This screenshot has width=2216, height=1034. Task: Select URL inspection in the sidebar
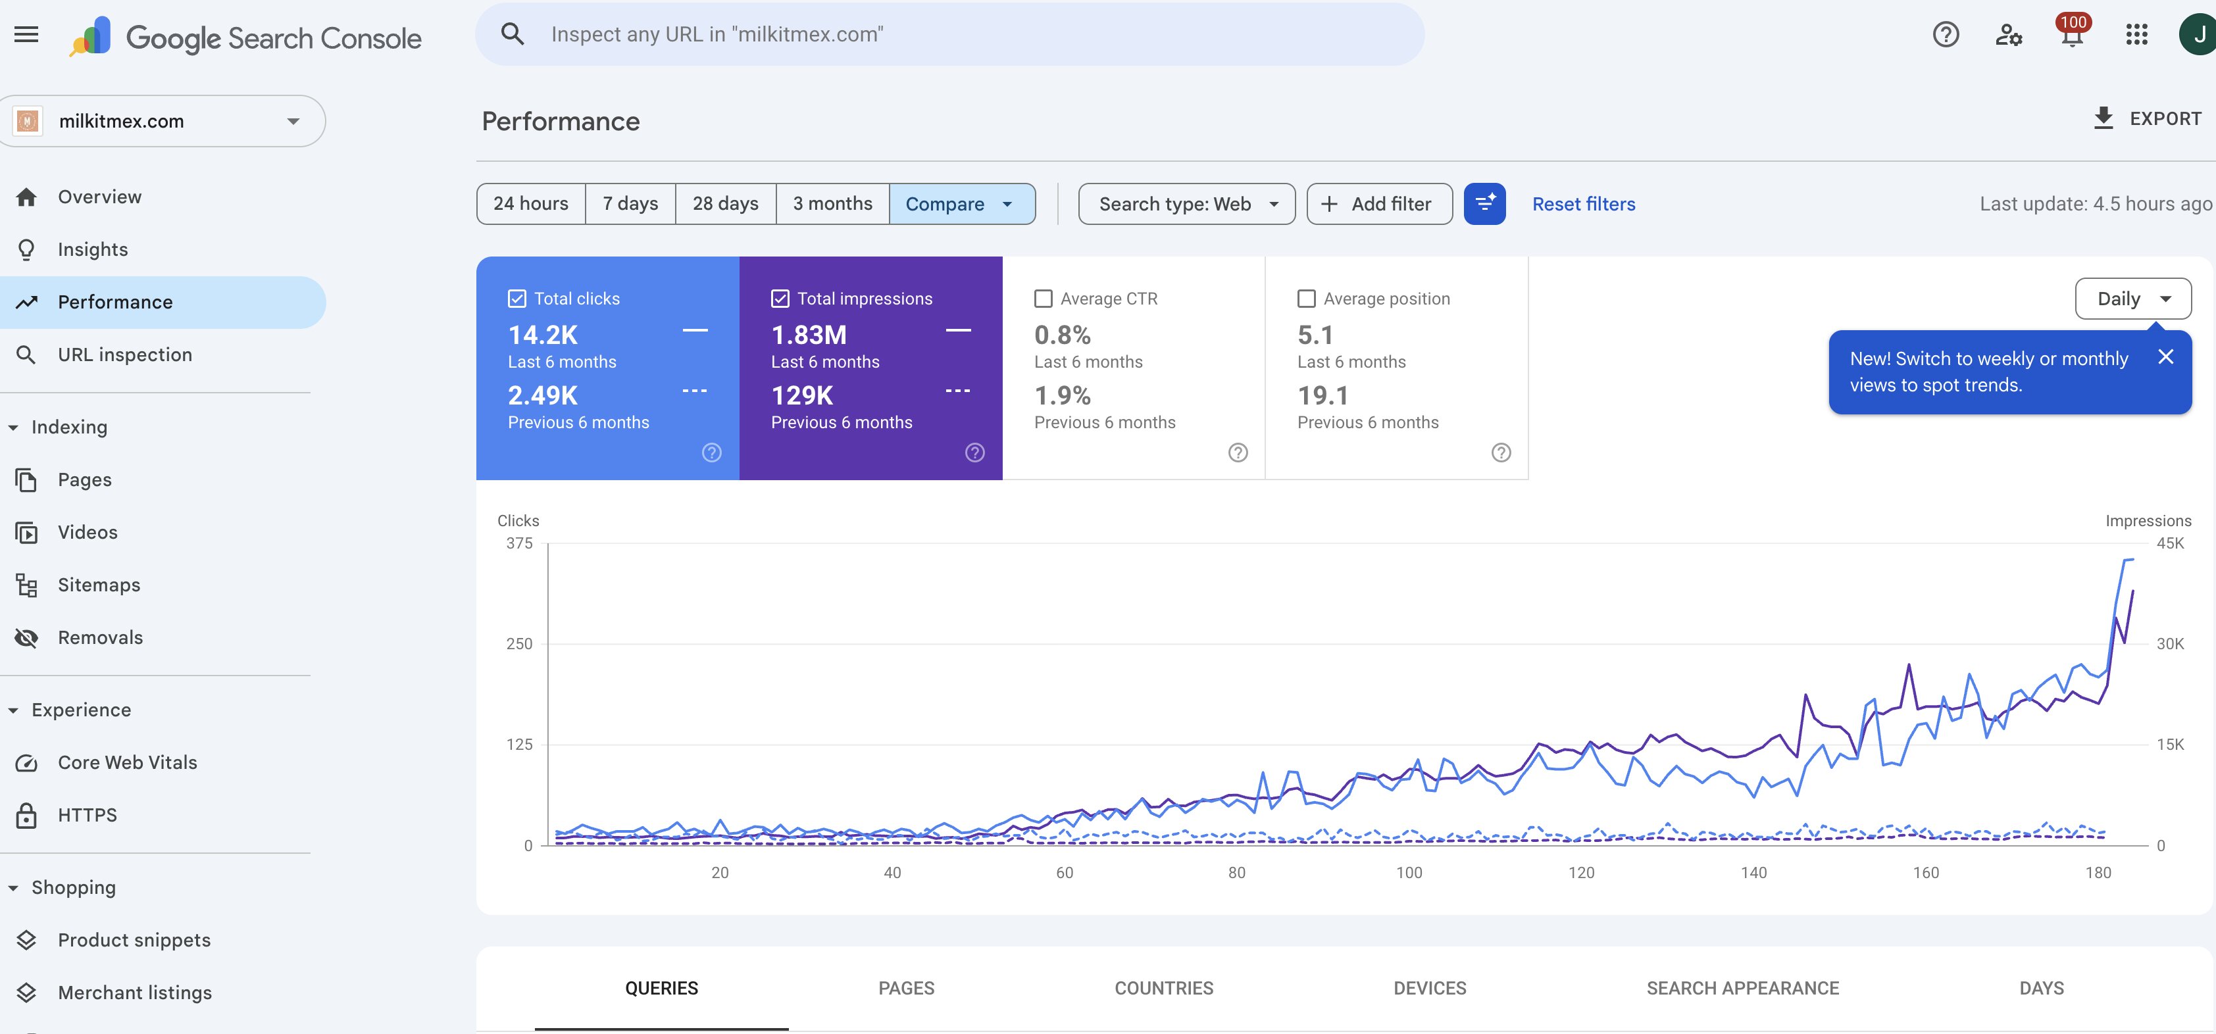tap(125, 354)
